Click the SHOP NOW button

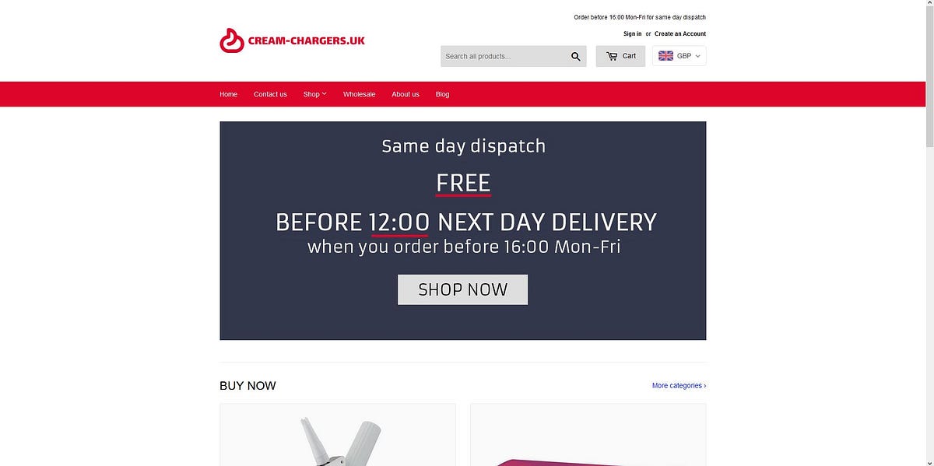click(463, 289)
